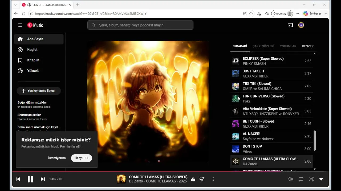Click the queue scroll up arrow
The image size is (341, 191).
click(315, 54)
